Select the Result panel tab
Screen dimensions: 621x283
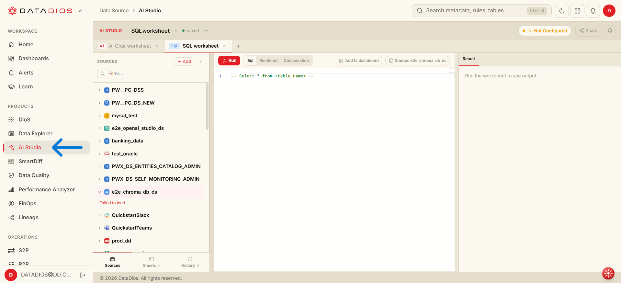point(469,59)
